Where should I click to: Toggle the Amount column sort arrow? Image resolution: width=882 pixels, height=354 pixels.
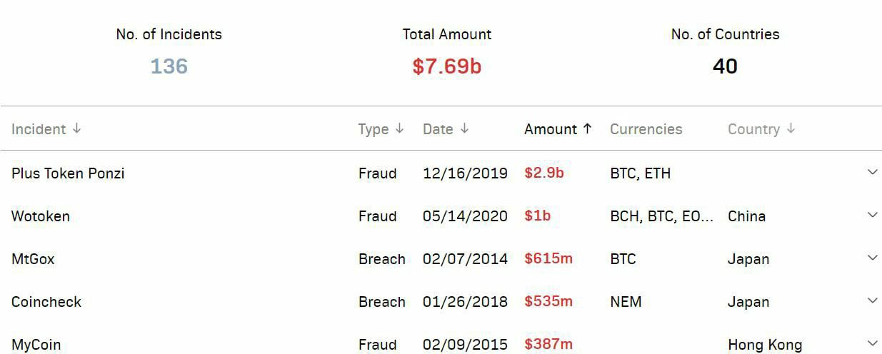587,129
